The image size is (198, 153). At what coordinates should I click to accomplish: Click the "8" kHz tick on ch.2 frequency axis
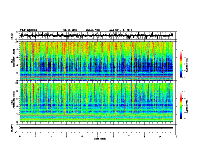[x=18, y=91]
